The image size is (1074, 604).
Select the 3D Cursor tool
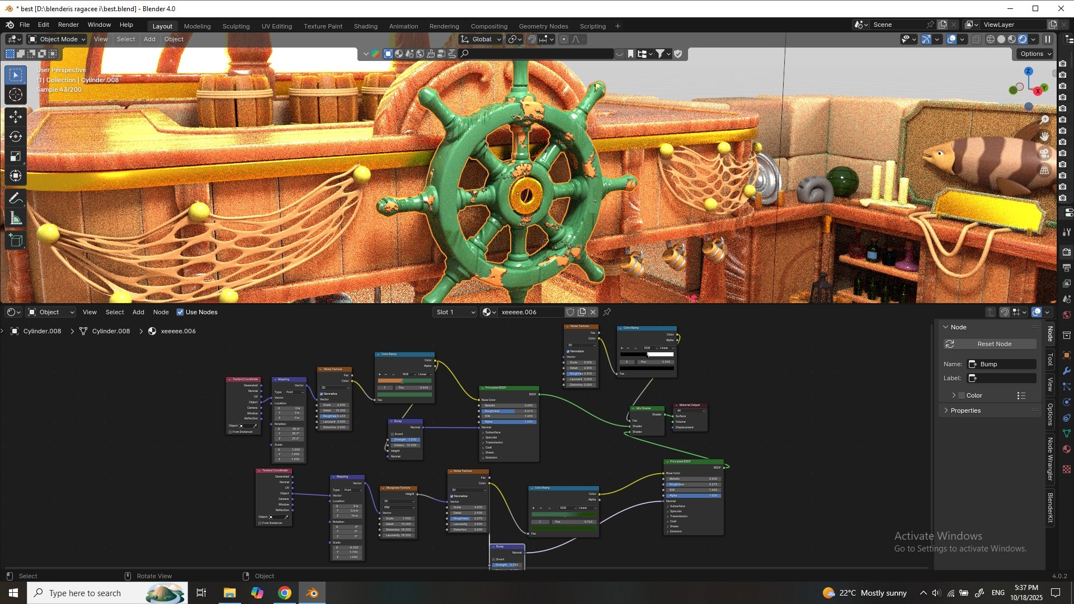(15, 95)
